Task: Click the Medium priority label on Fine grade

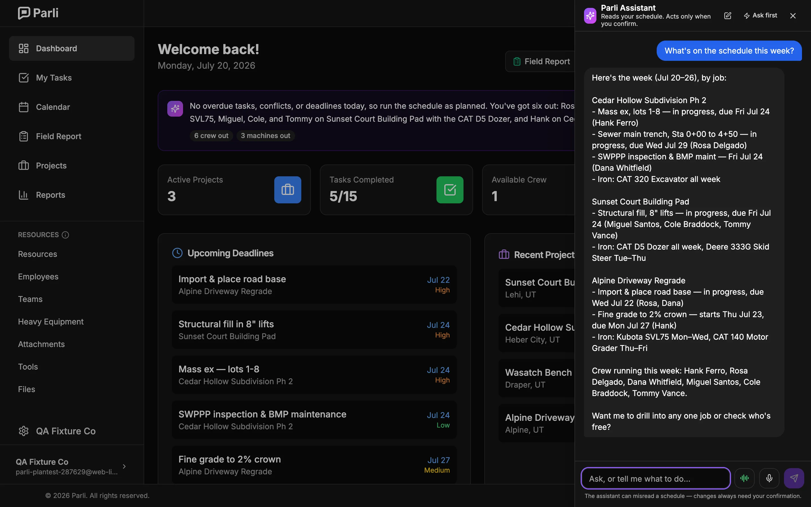Action: pos(437,470)
